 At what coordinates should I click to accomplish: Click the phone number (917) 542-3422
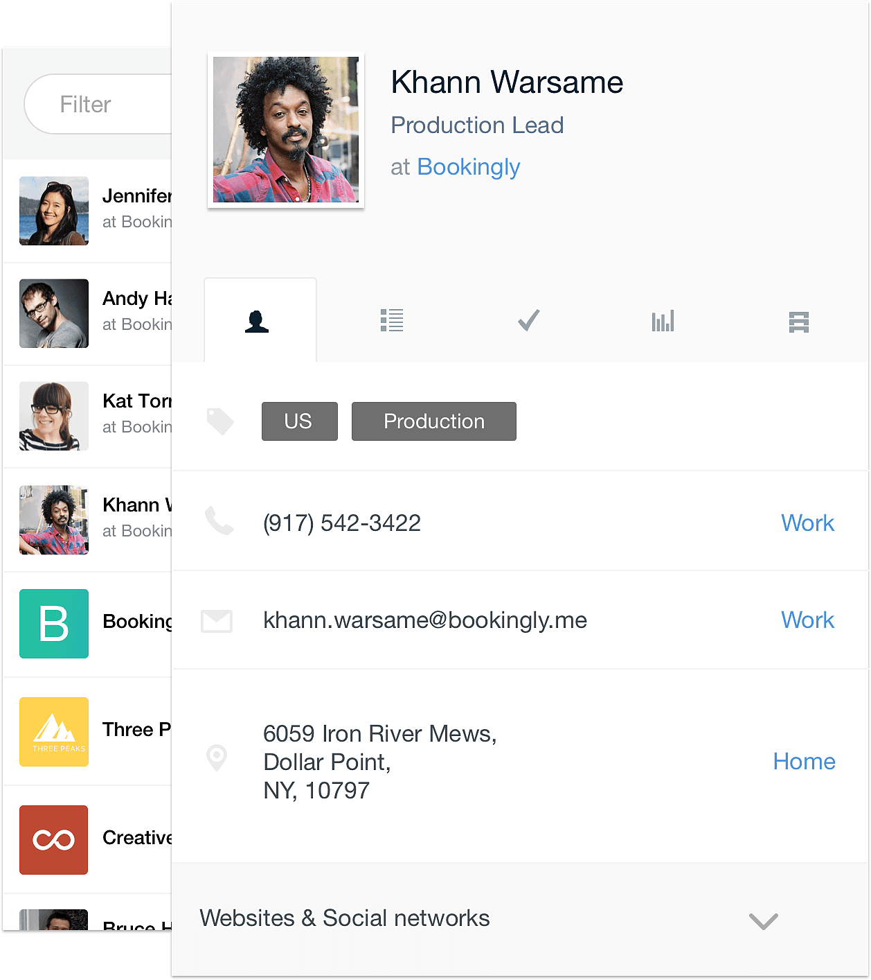click(x=342, y=523)
